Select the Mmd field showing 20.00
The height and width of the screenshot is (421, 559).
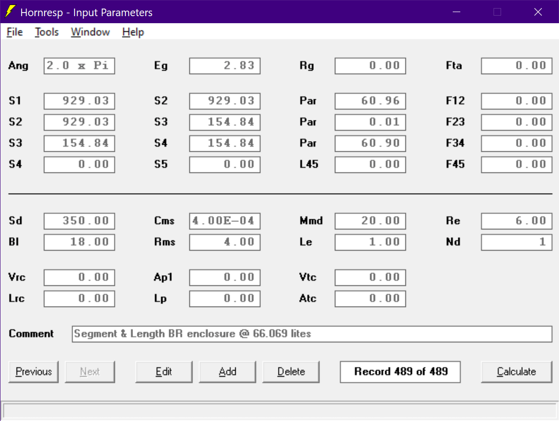click(x=370, y=221)
